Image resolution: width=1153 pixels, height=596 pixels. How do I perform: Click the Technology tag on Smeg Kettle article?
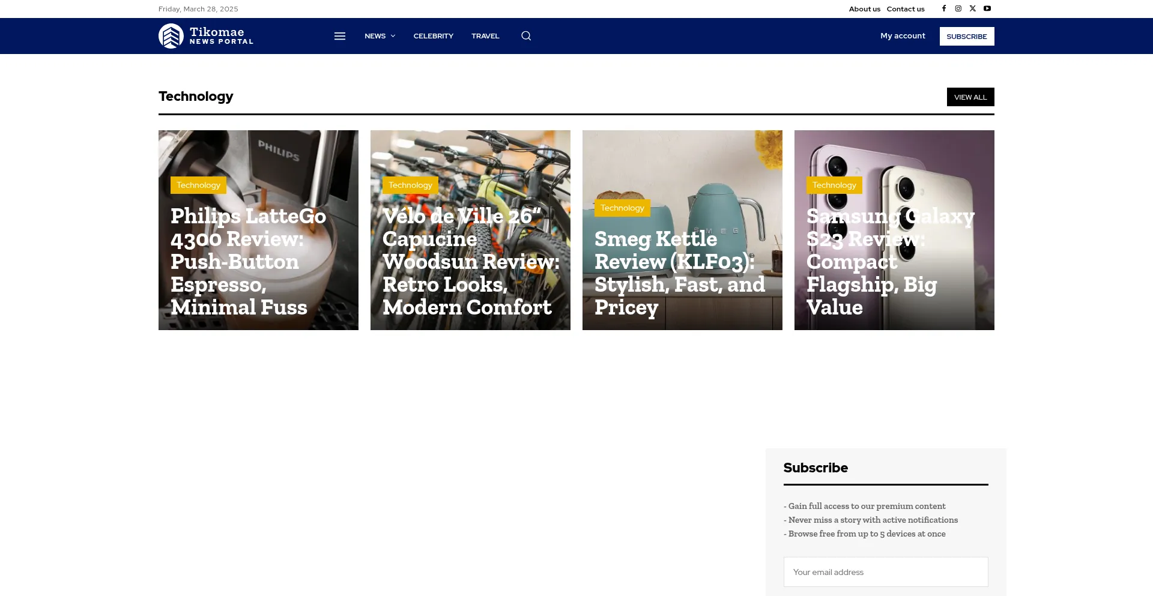[622, 208]
